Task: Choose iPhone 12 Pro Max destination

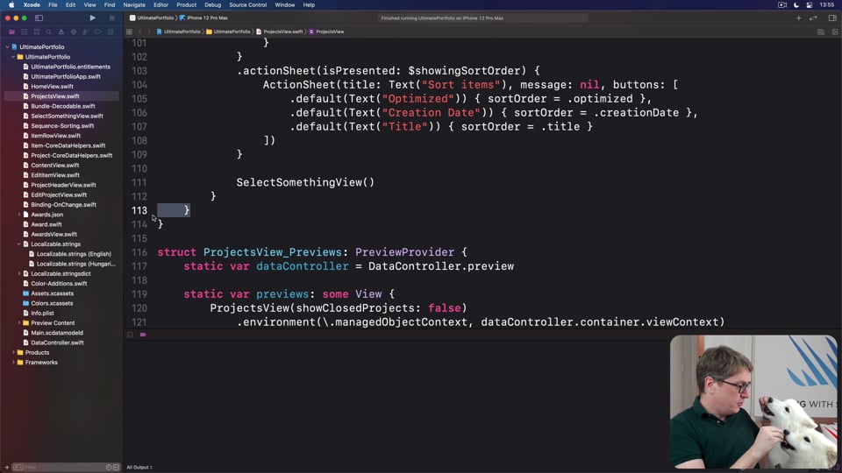Action: [204, 18]
